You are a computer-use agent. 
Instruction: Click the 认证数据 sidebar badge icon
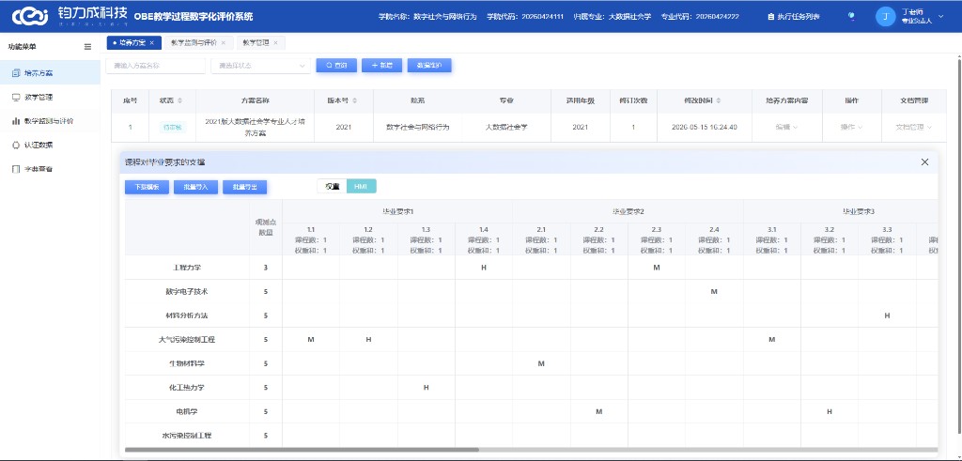click(16, 146)
